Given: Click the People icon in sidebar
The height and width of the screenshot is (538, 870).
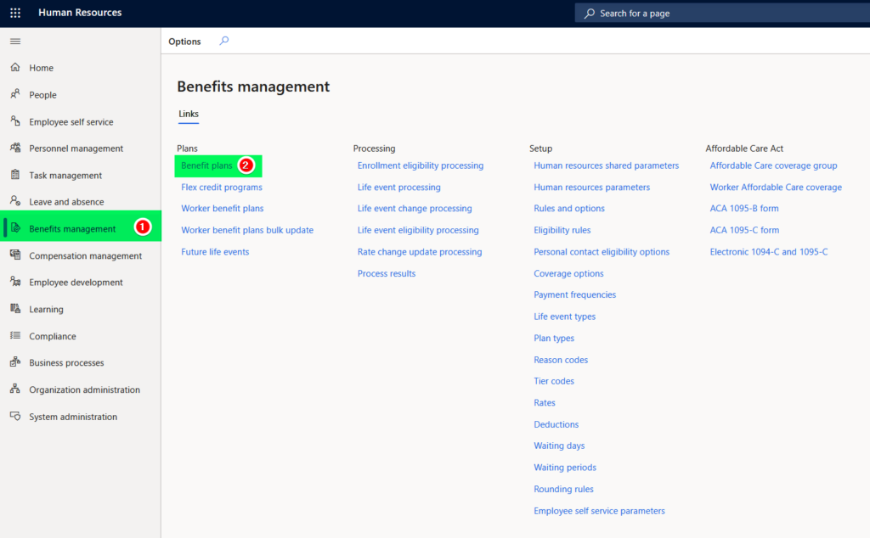Looking at the screenshot, I should [15, 94].
